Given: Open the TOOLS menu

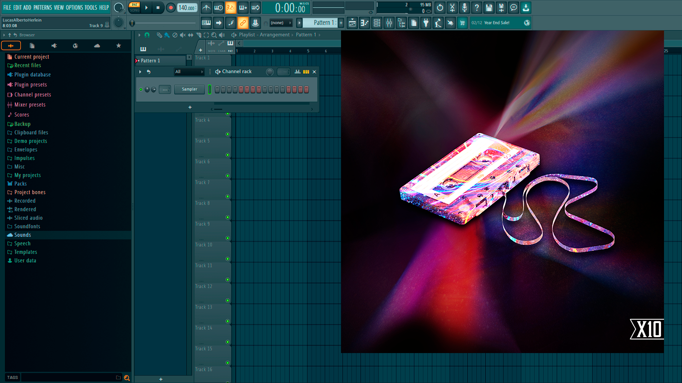Looking at the screenshot, I should [91, 7].
